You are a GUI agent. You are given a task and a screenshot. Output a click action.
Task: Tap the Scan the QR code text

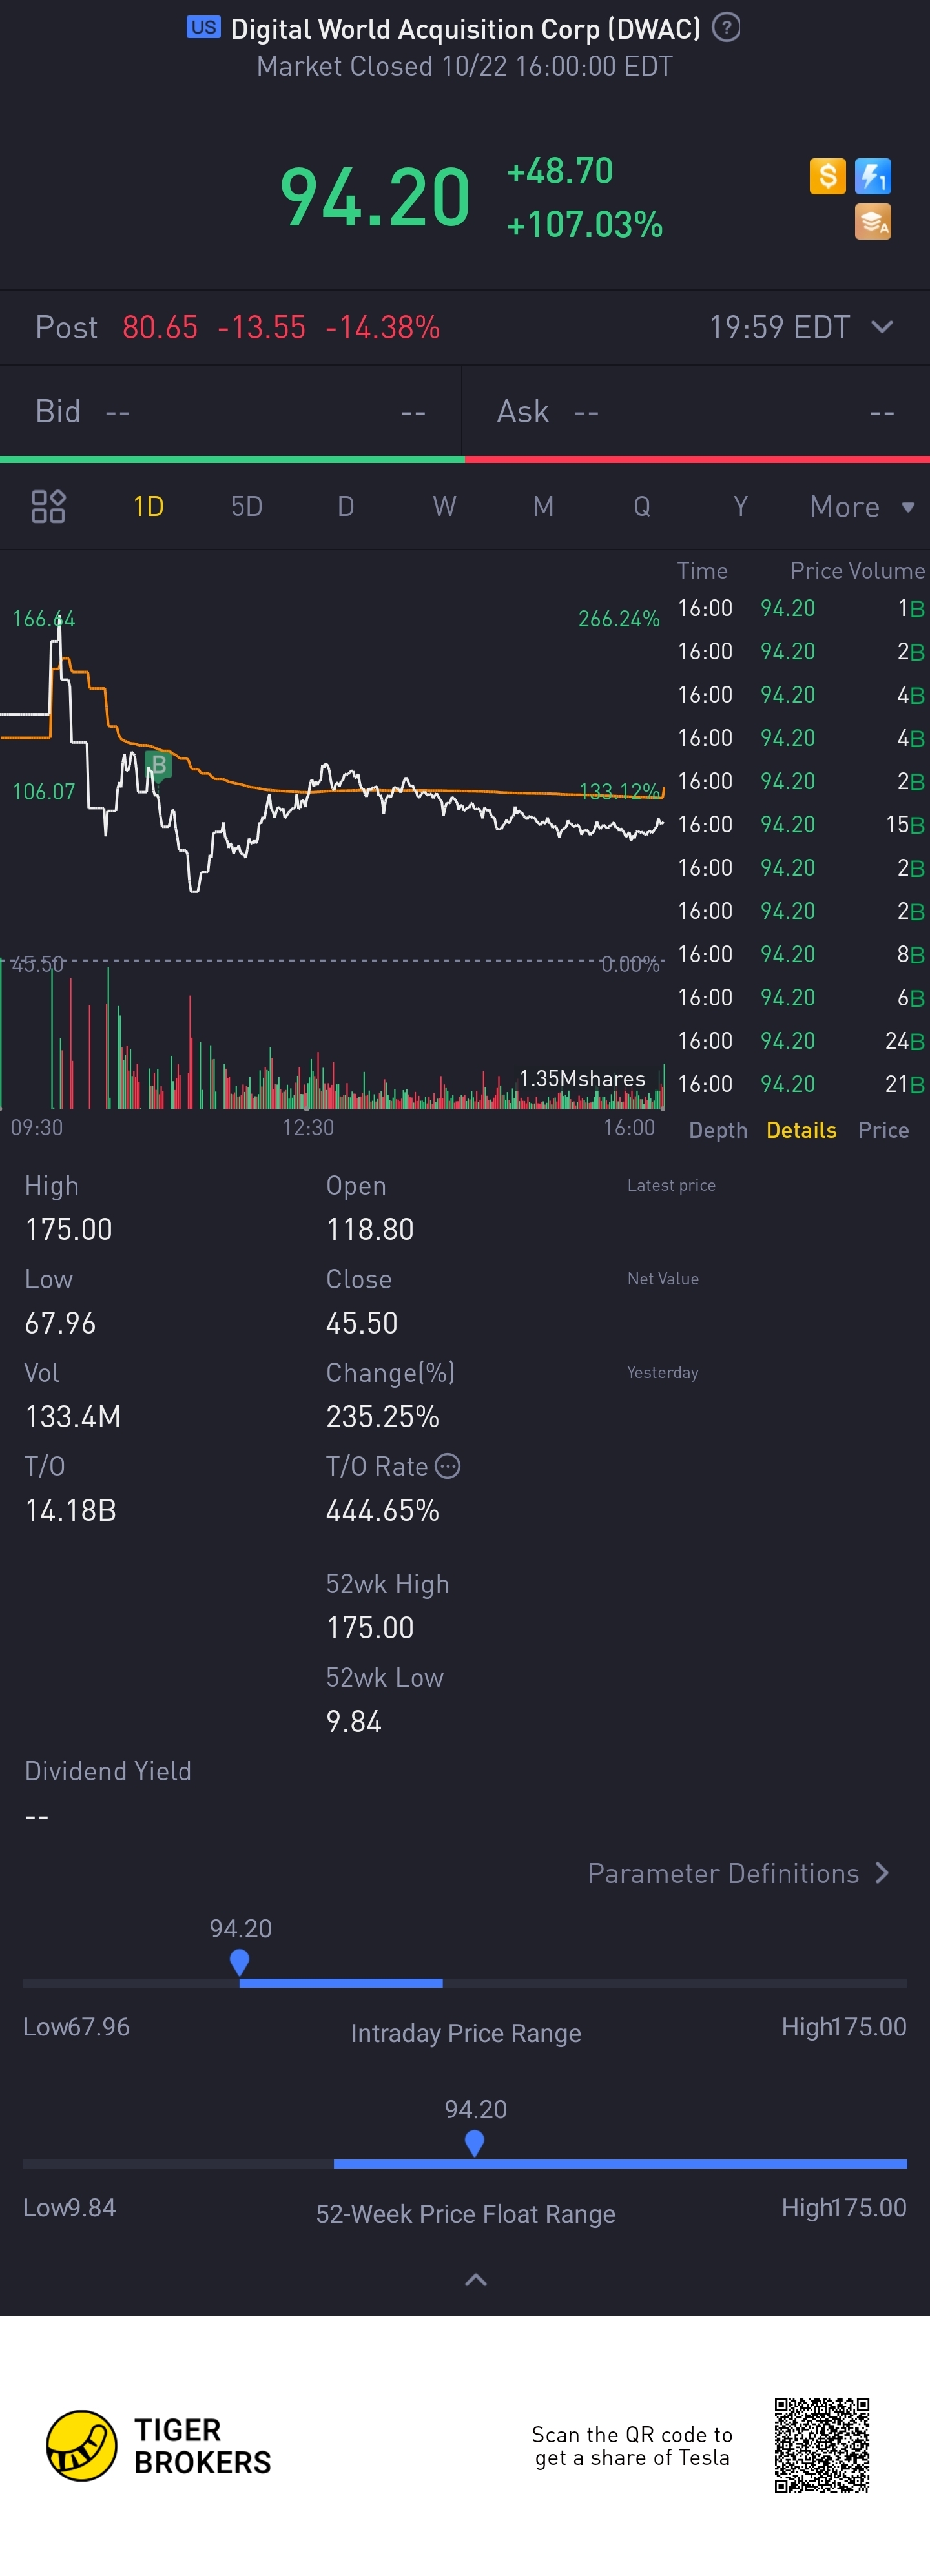point(632,2446)
